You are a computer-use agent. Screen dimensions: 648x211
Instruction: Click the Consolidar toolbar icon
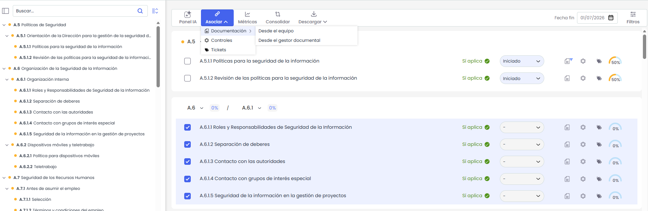pos(277,17)
